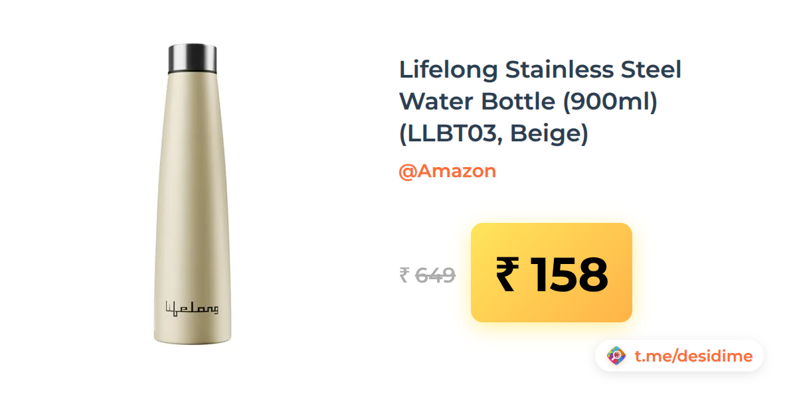Click the steel cap of the bottle
The image size is (797, 398).
[193, 58]
